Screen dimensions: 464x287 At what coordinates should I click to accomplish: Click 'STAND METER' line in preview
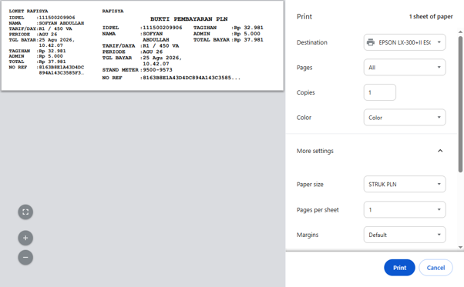137,70
